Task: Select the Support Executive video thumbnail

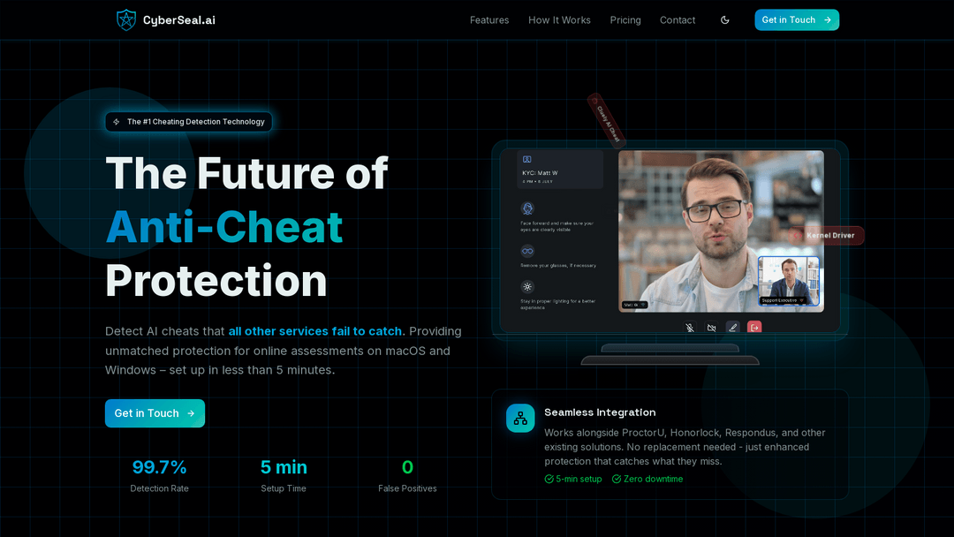Action: click(790, 281)
